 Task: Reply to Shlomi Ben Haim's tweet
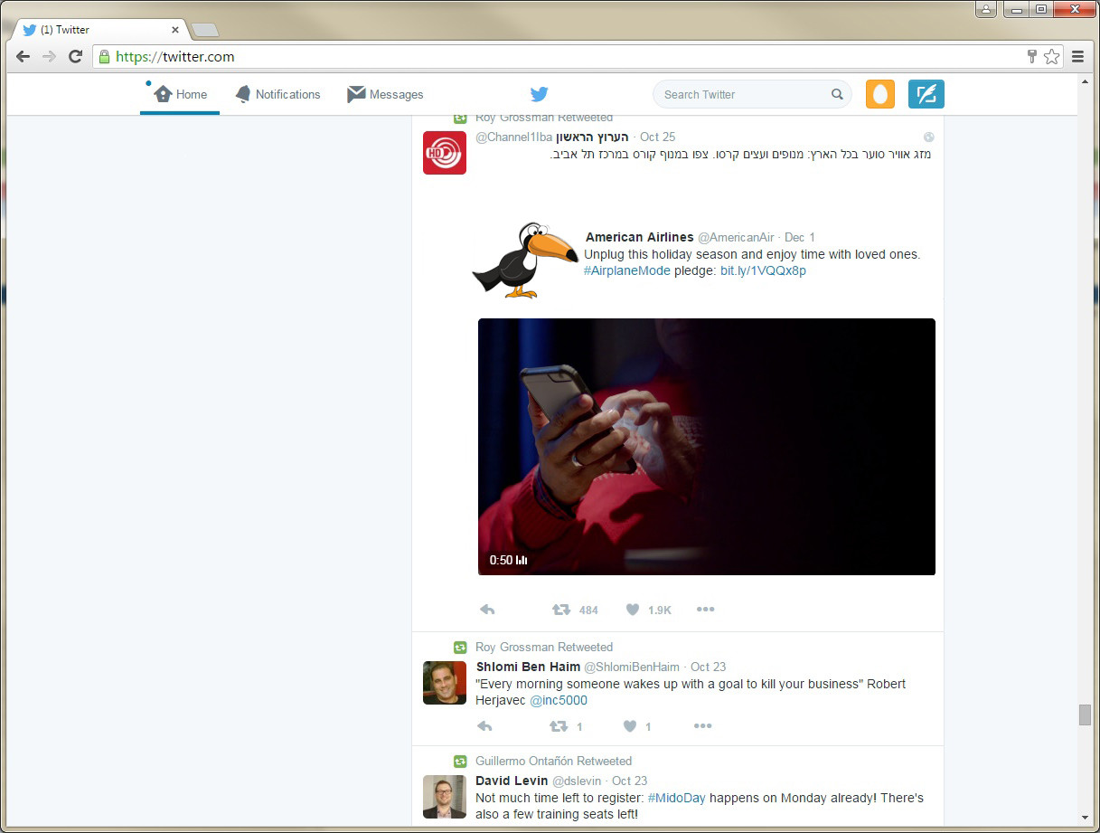484,726
